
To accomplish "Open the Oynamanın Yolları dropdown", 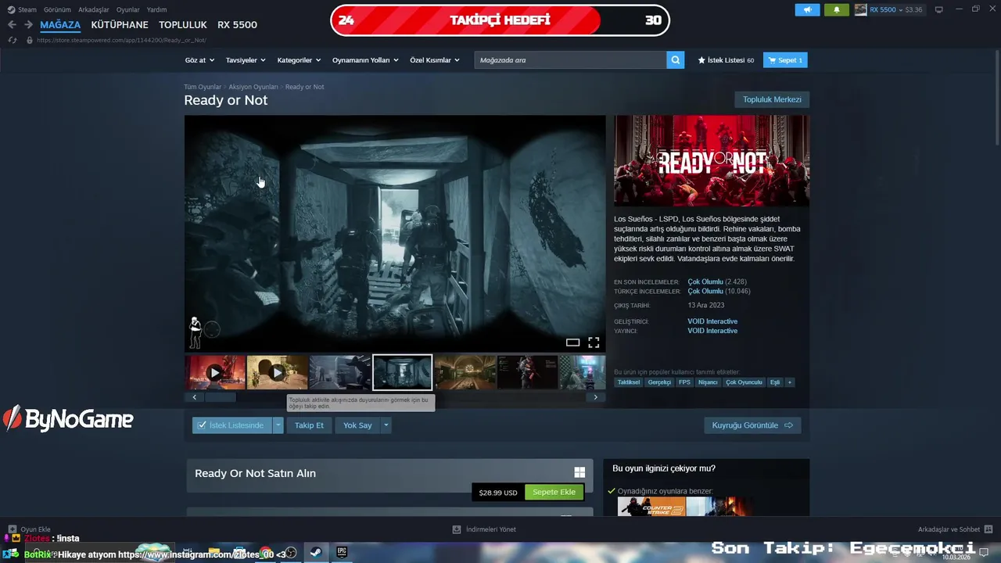I will pyautogui.click(x=365, y=60).
